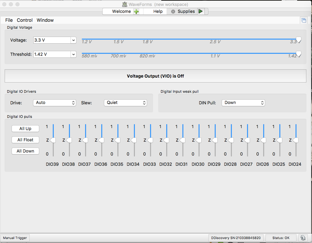The image size is (312, 243).
Task: Click the DIO24 pull slider handle
Action: click(296, 140)
